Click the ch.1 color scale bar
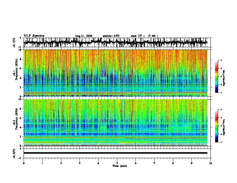Viewport: 237px width, 183px height. [x=216, y=77]
